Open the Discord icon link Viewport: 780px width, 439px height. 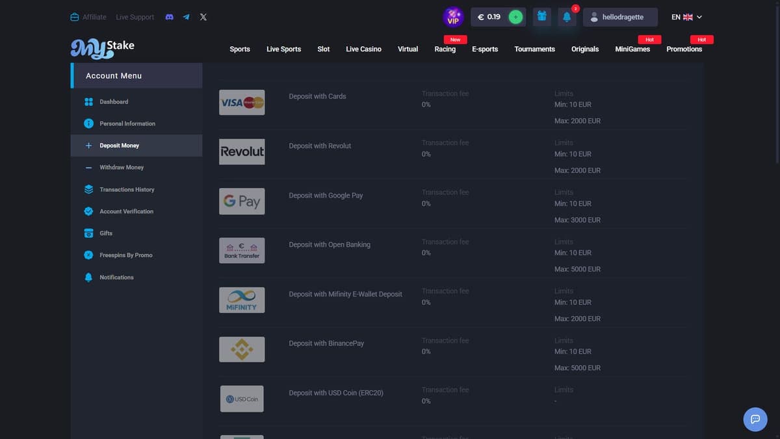(169, 17)
